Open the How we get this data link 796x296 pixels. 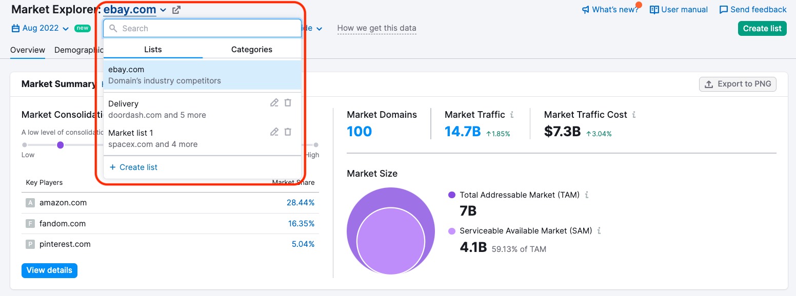(377, 28)
